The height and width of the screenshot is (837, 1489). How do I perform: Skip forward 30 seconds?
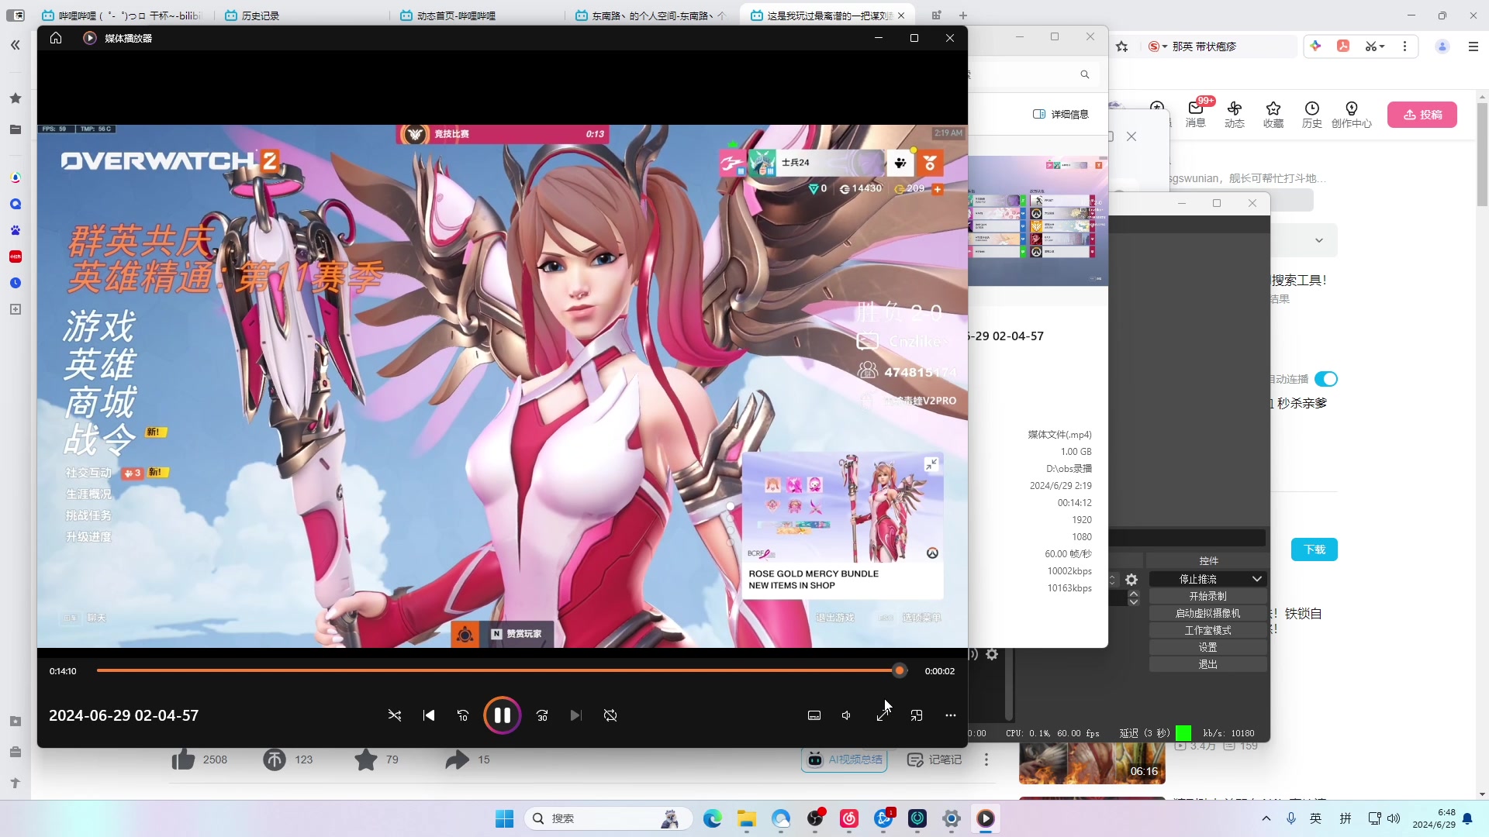pos(542,715)
